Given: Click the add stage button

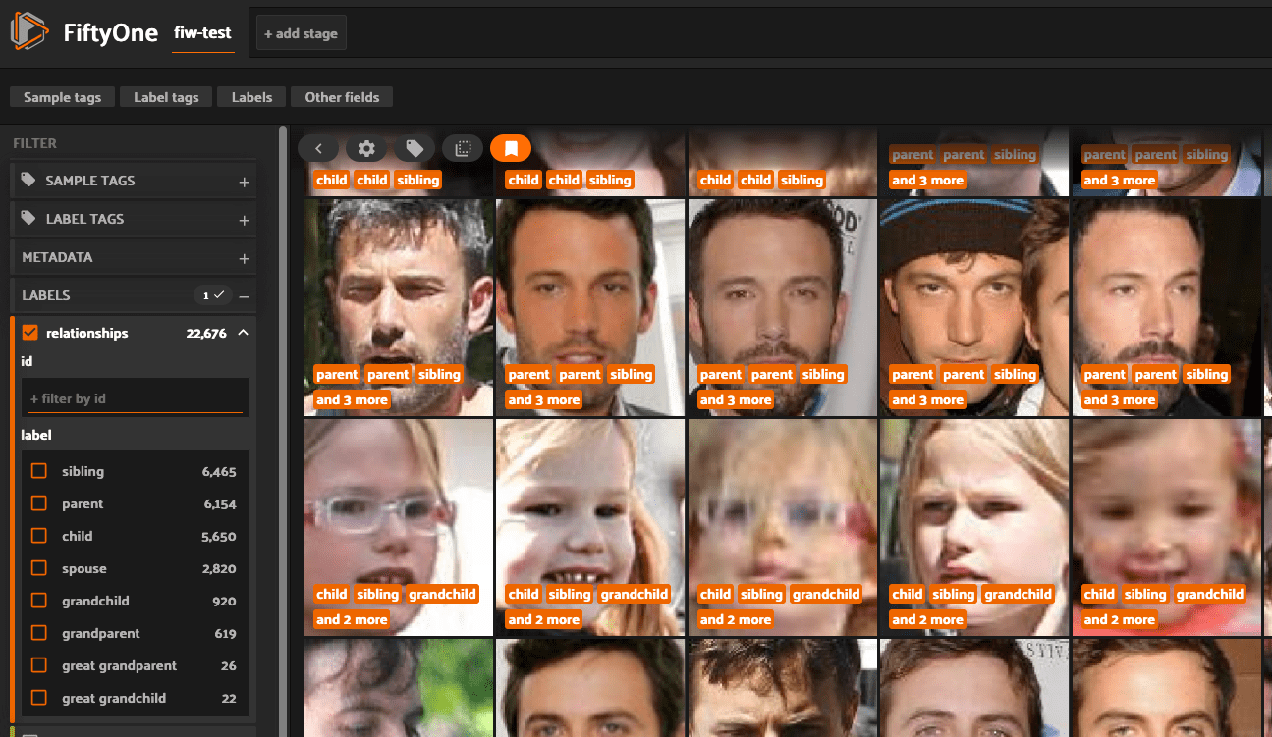Looking at the screenshot, I should (x=301, y=33).
